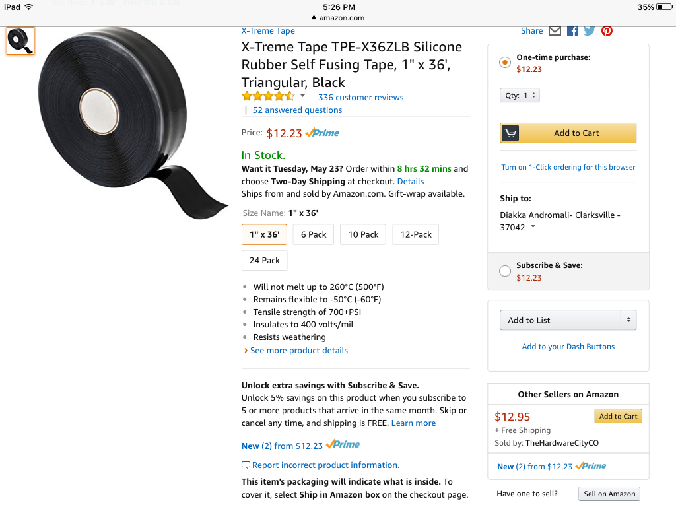
Task: Switch to the 6 Pack size option
Action: pos(313,234)
